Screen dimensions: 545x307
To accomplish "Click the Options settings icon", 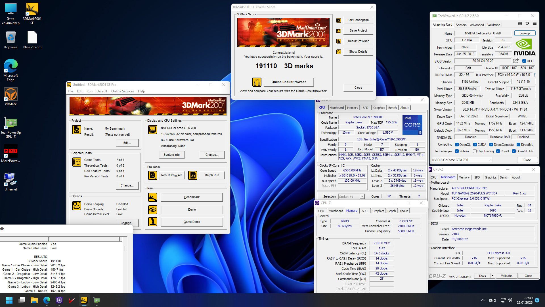I will click(x=77, y=206).
